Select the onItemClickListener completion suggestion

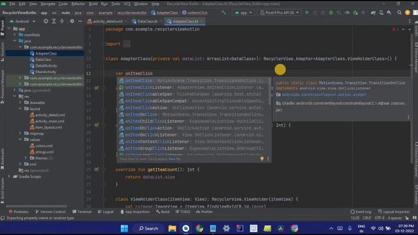[194, 87]
